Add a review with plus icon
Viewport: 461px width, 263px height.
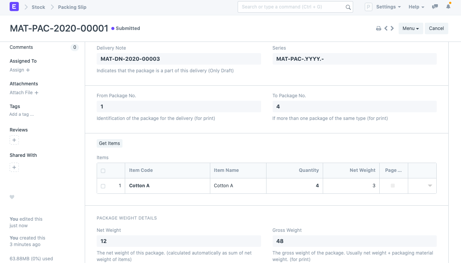(x=14, y=140)
